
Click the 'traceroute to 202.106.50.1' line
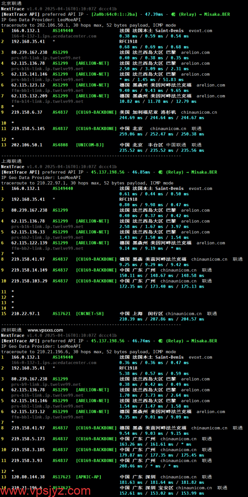point(88,25)
